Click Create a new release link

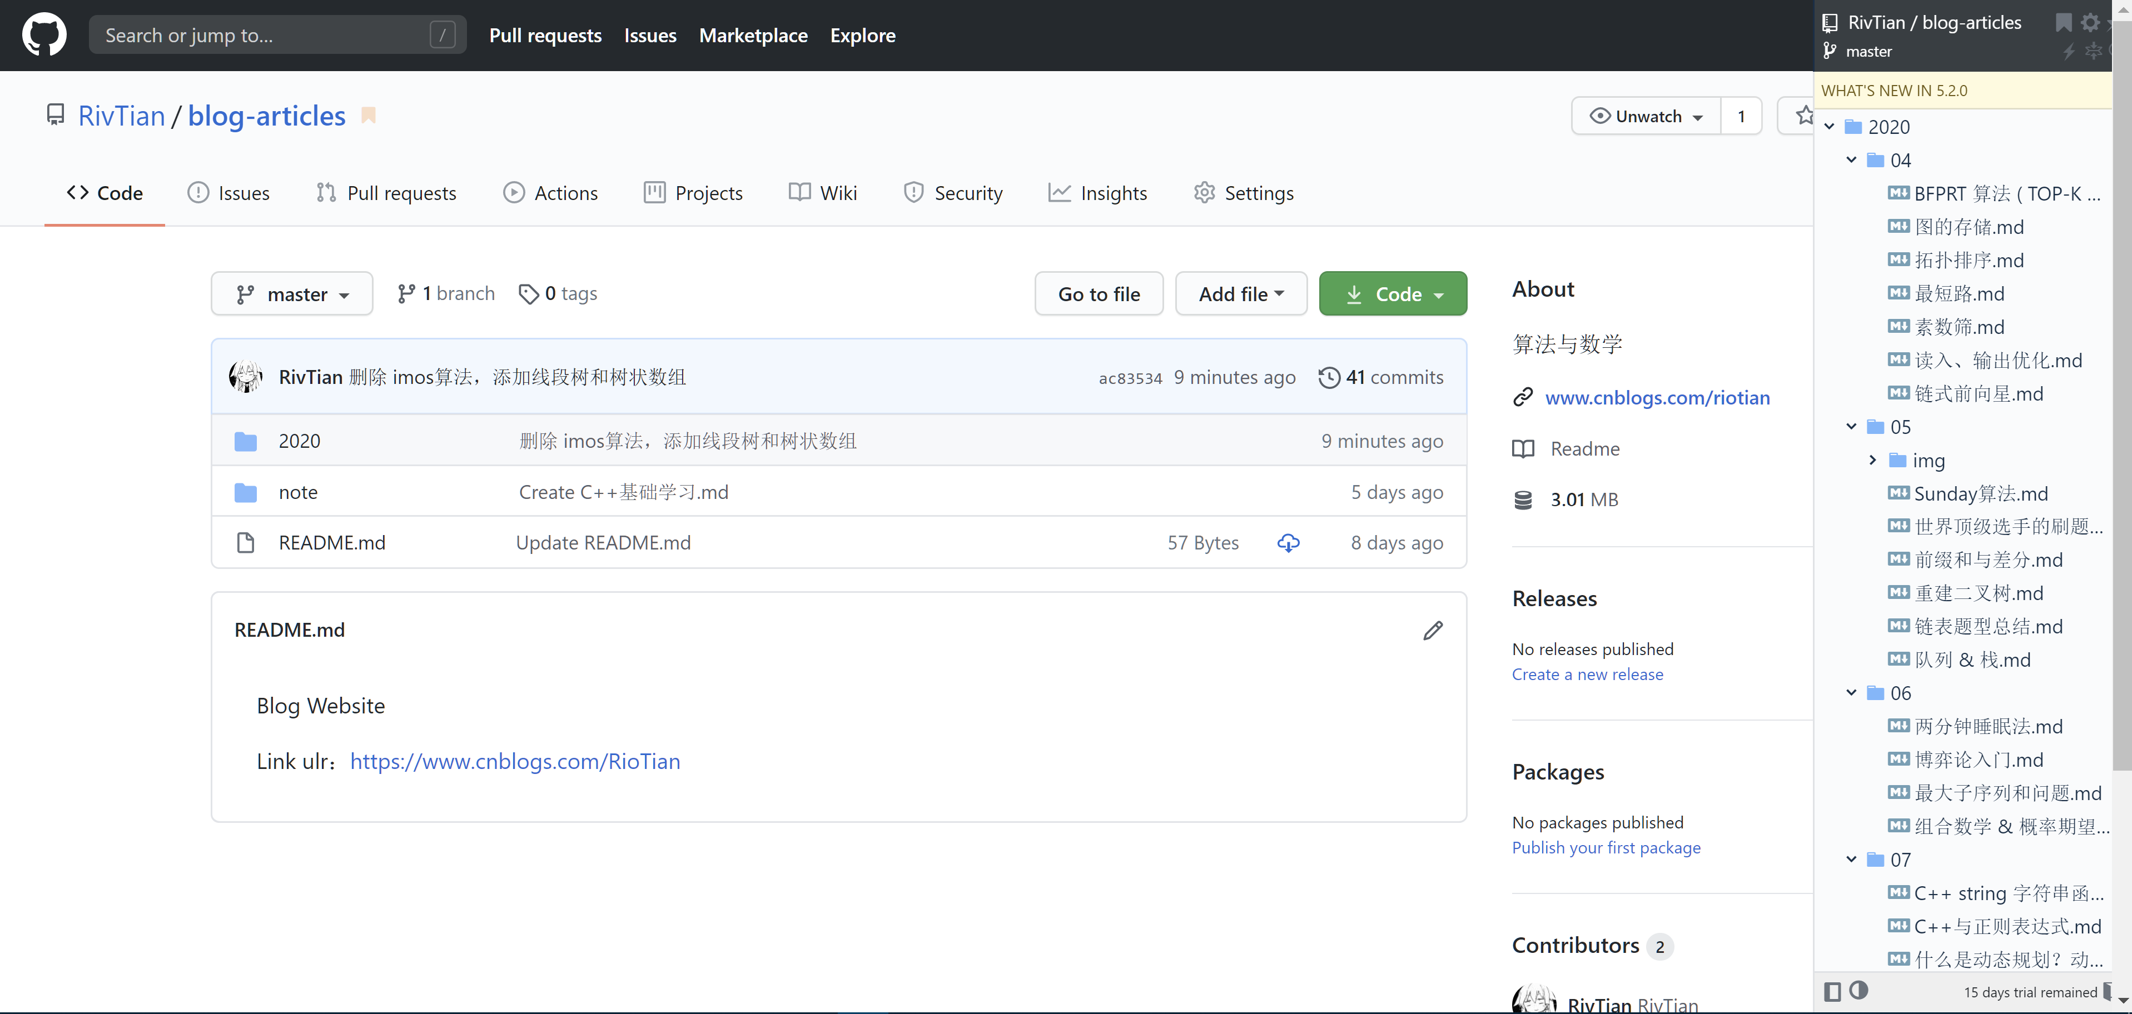[1587, 674]
